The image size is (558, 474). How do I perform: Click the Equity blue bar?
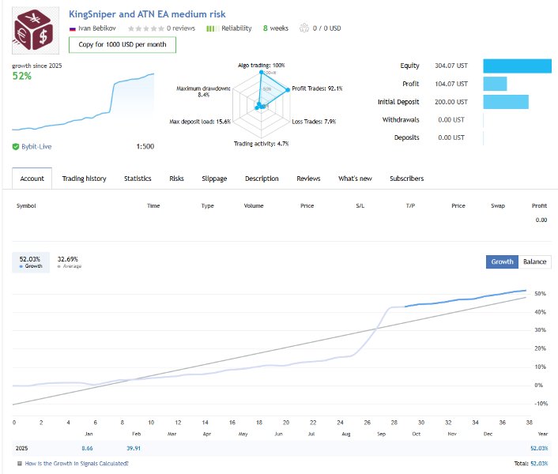coord(517,66)
